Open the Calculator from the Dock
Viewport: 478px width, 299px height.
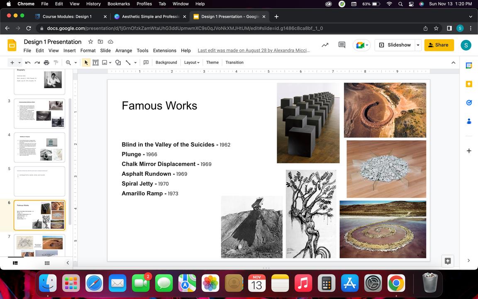(326, 284)
